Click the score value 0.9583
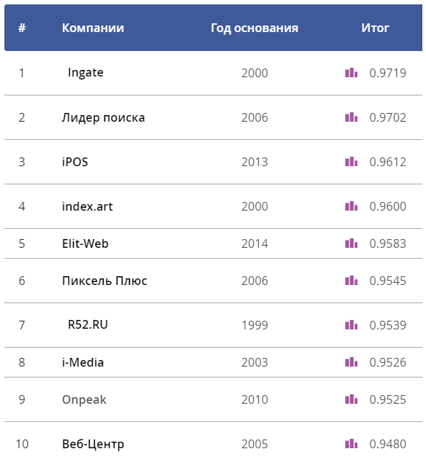This screenshot has width=426, height=465. [388, 243]
